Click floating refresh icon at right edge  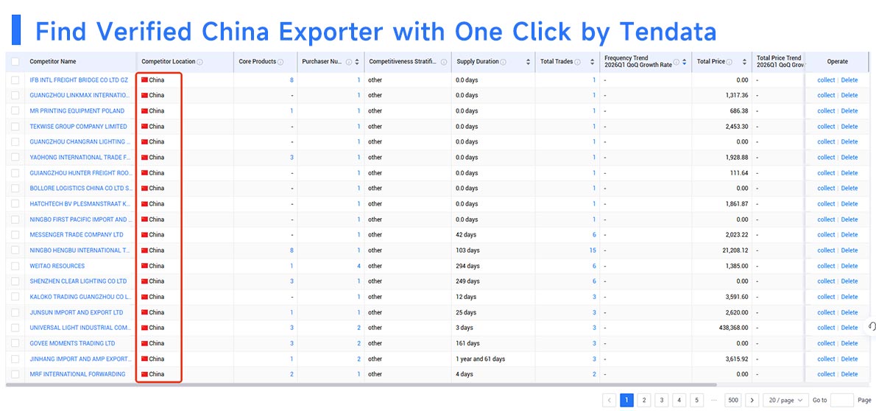[872, 326]
